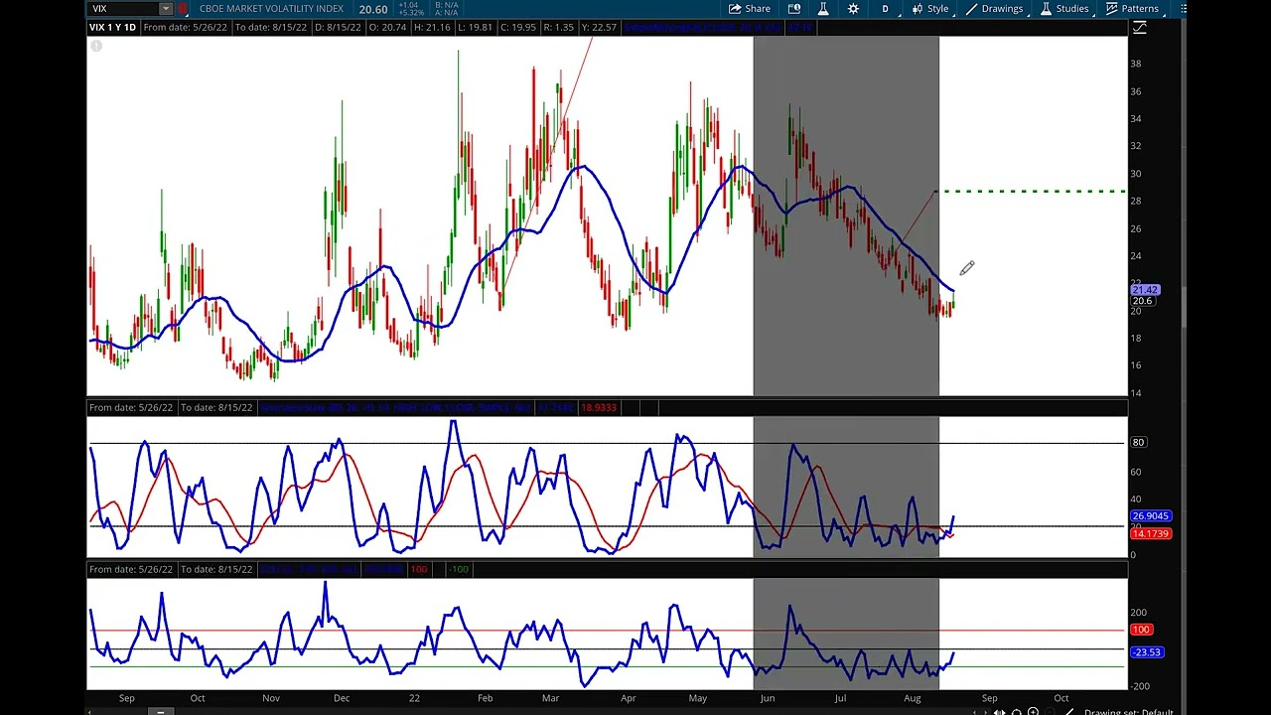Viewport: 1271px width, 715px height.
Task: Click the -23.53 CCI value bubble
Action: [1147, 652]
